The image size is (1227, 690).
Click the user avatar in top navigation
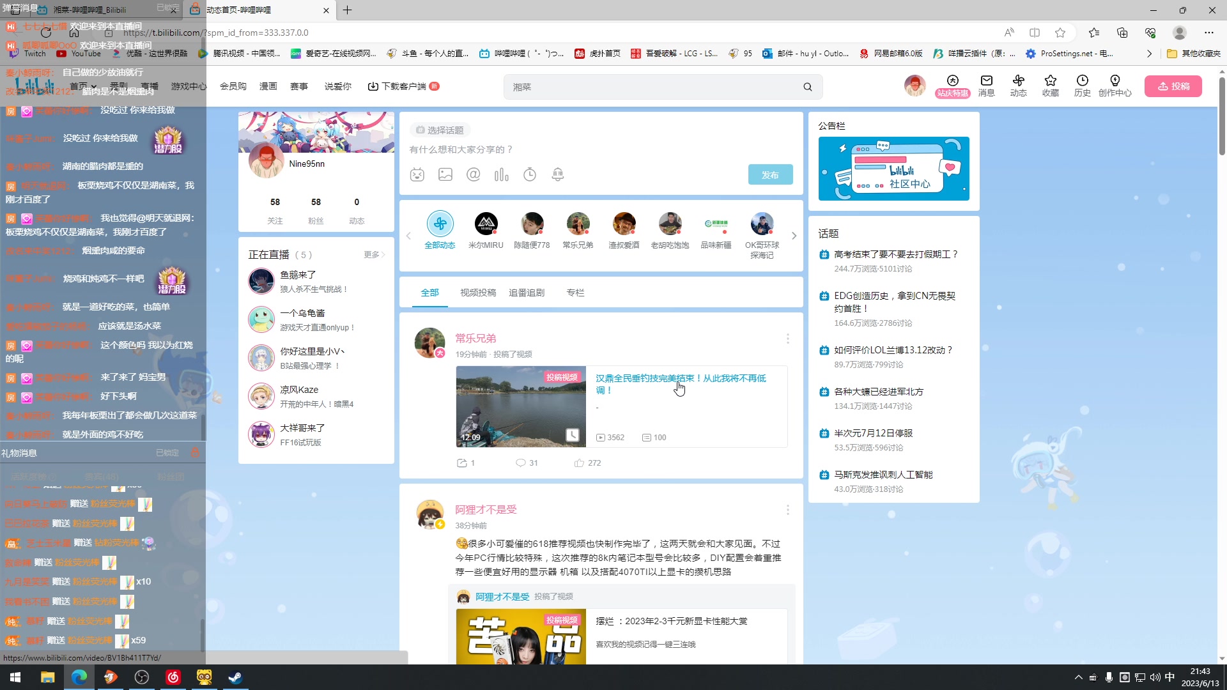pyautogui.click(x=914, y=86)
